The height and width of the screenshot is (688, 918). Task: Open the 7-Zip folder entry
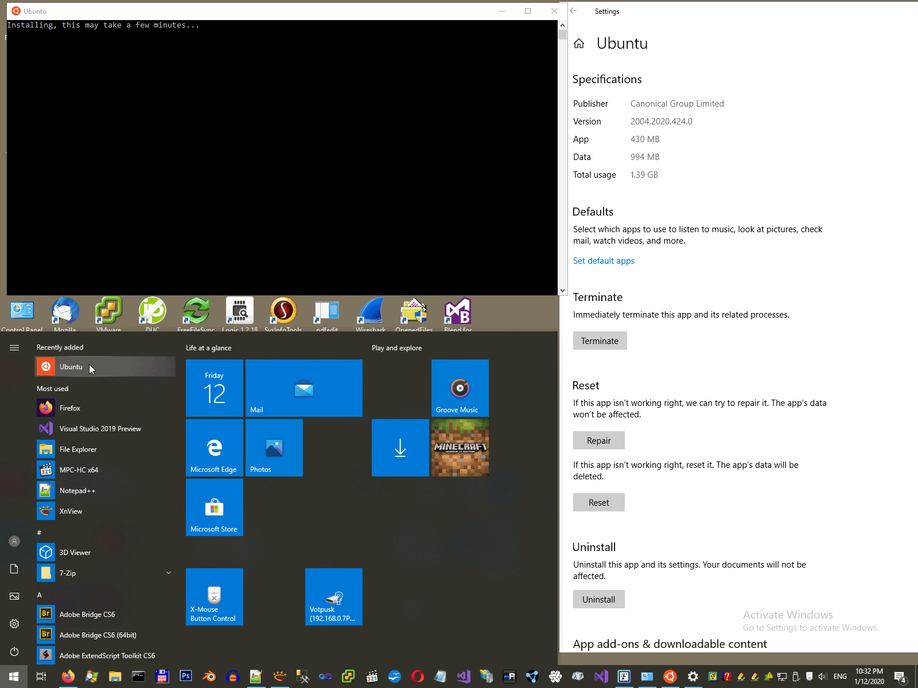pyautogui.click(x=105, y=573)
